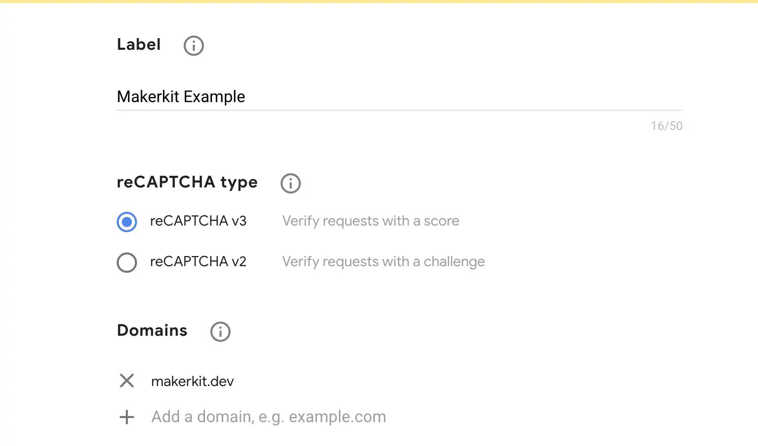Open the reCAPTCHA type info icon
Image resolution: width=758 pixels, height=446 pixels.
pos(291,183)
